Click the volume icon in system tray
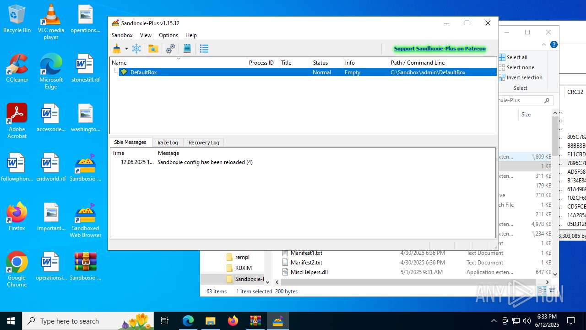Screen dimensions: 586x330 pyautogui.click(x=527, y=321)
